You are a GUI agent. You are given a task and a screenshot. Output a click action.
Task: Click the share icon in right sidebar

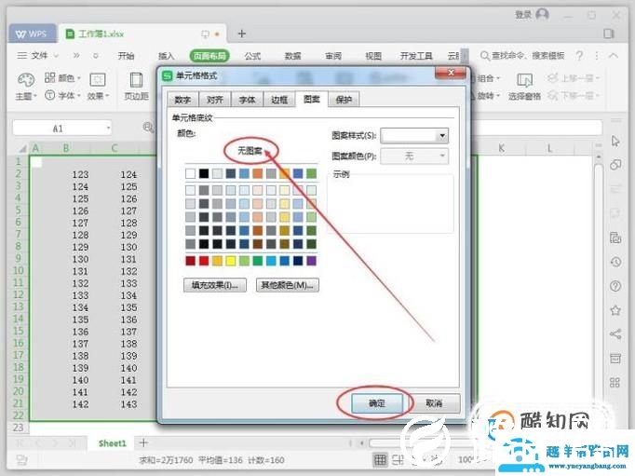615,334
